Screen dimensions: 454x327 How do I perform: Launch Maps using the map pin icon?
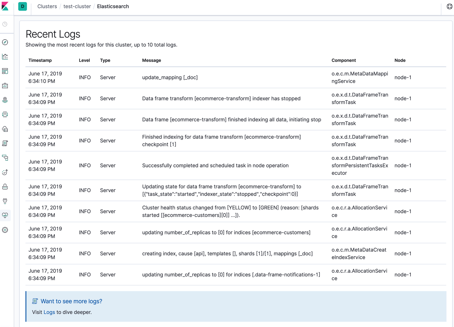[x=5, y=100]
